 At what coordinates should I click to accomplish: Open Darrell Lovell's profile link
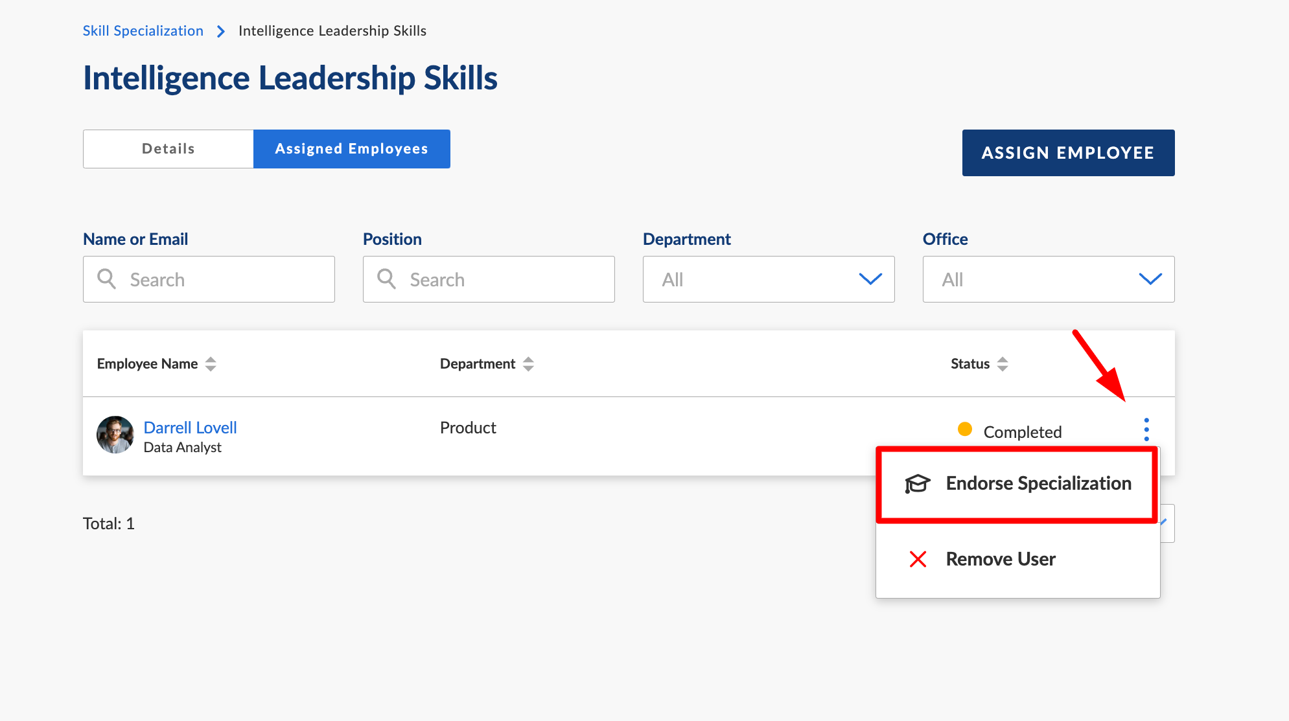(x=190, y=428)
